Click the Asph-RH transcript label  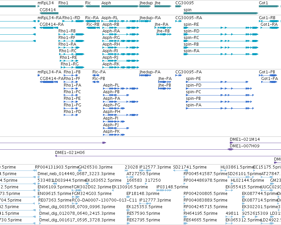111,44
